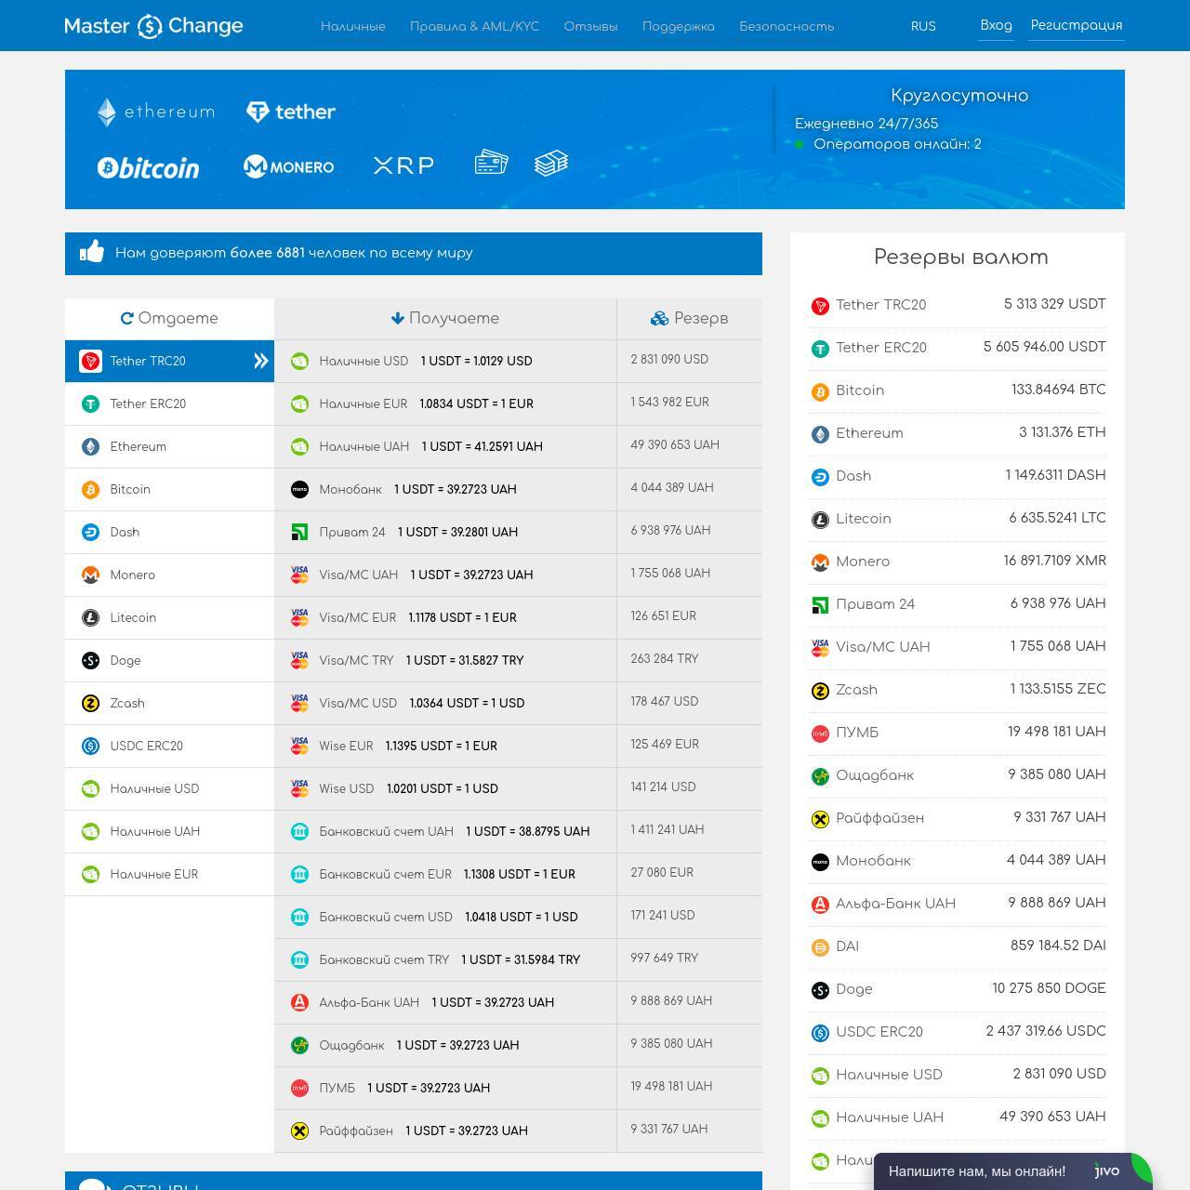Click the Резерв column header
This screenshot has width=1190, height=1190.
pos(689,318)
